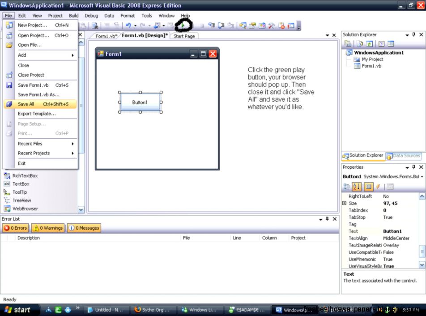Click Refresh icon in Solution Explorer

[369, 43]
